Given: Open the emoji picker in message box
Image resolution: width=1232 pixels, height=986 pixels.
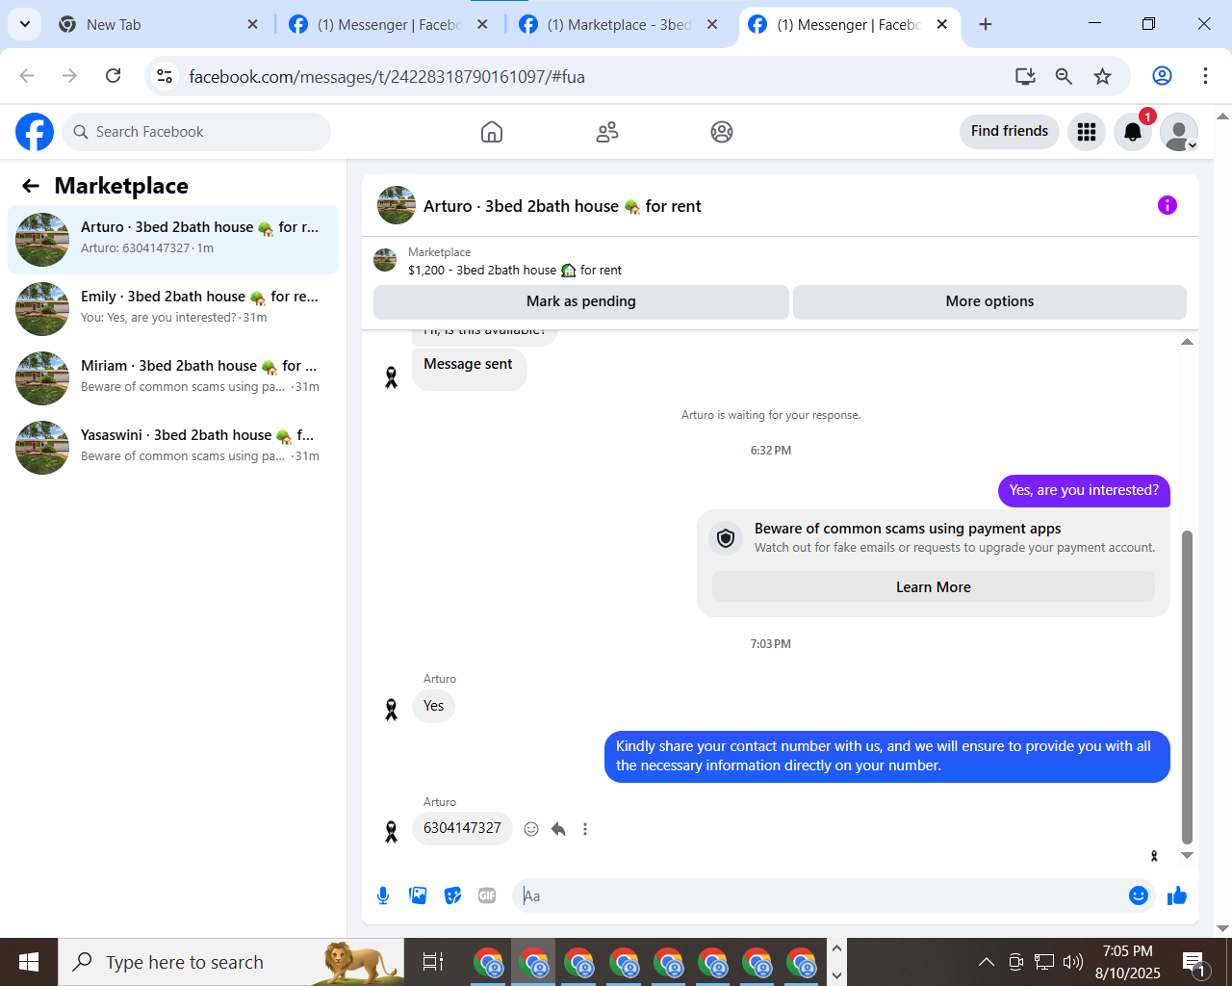Looking at the screenshot, I should click(1139, 895).
